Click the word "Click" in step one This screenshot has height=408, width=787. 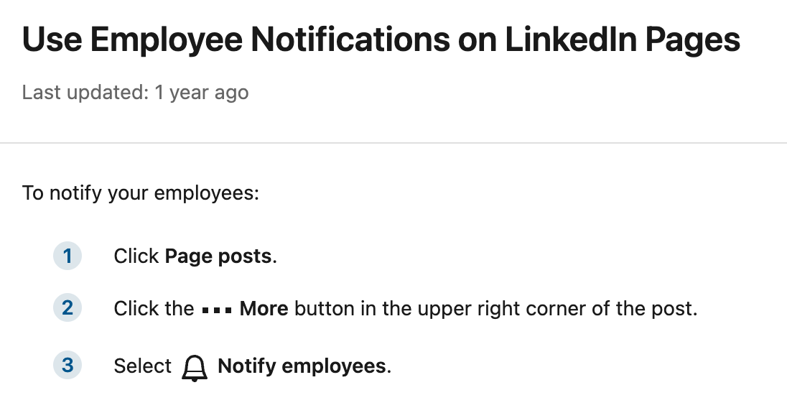[136, 256]
